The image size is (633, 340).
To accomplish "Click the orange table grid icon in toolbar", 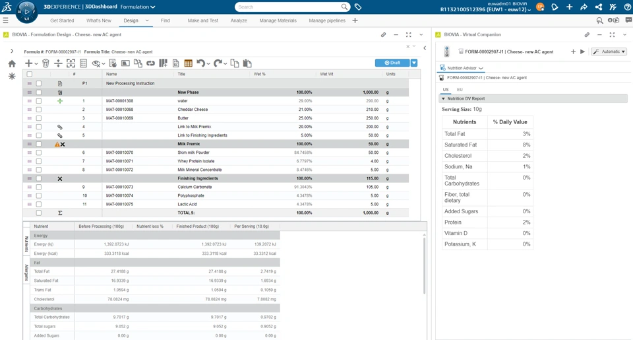I will click(188, 63).
